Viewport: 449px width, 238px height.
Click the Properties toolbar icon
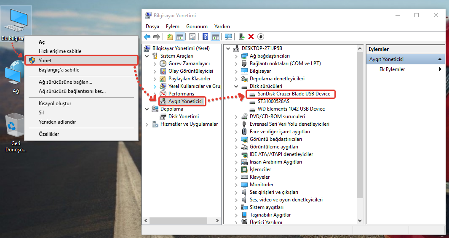coord(192,37)
